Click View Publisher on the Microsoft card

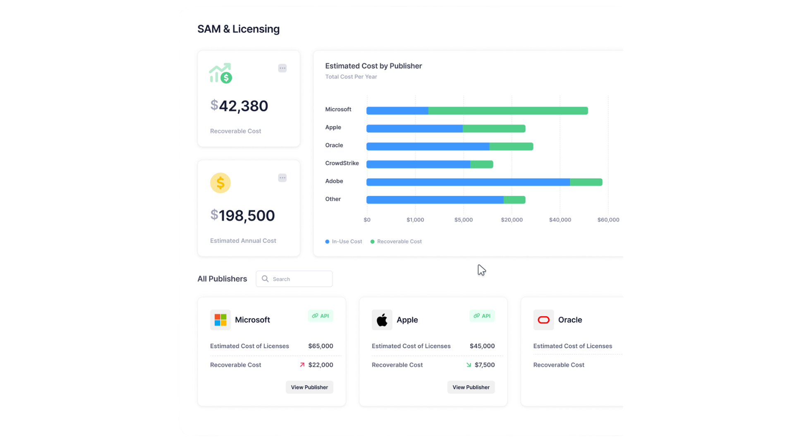point(309,387)
